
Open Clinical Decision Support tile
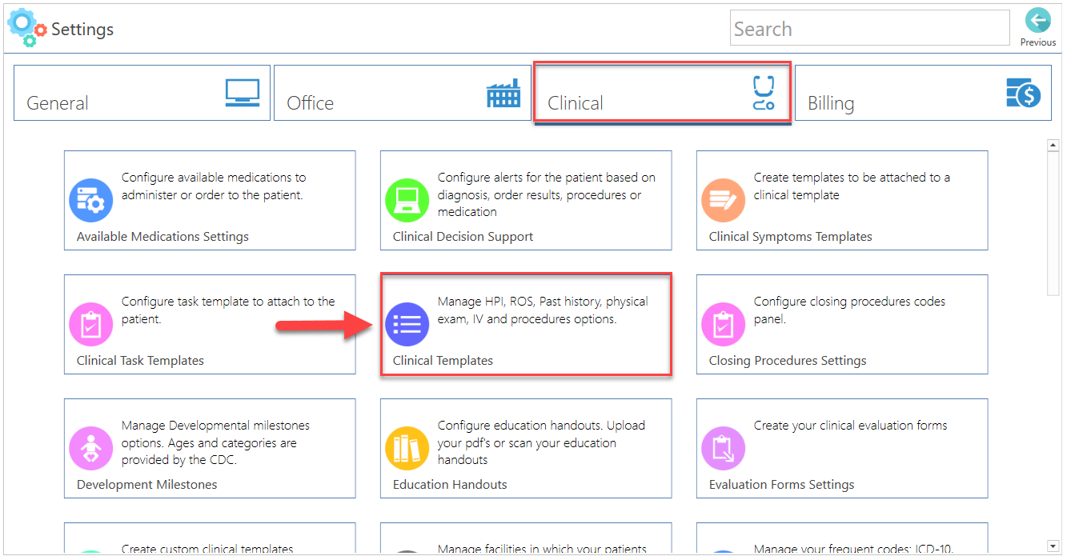click(x=526, y=200)
